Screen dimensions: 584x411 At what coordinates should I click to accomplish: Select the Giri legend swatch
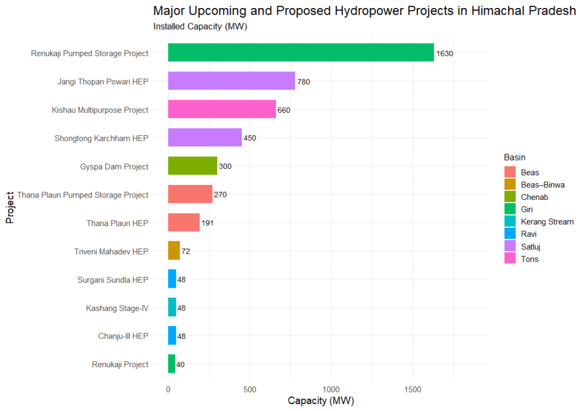510,209
